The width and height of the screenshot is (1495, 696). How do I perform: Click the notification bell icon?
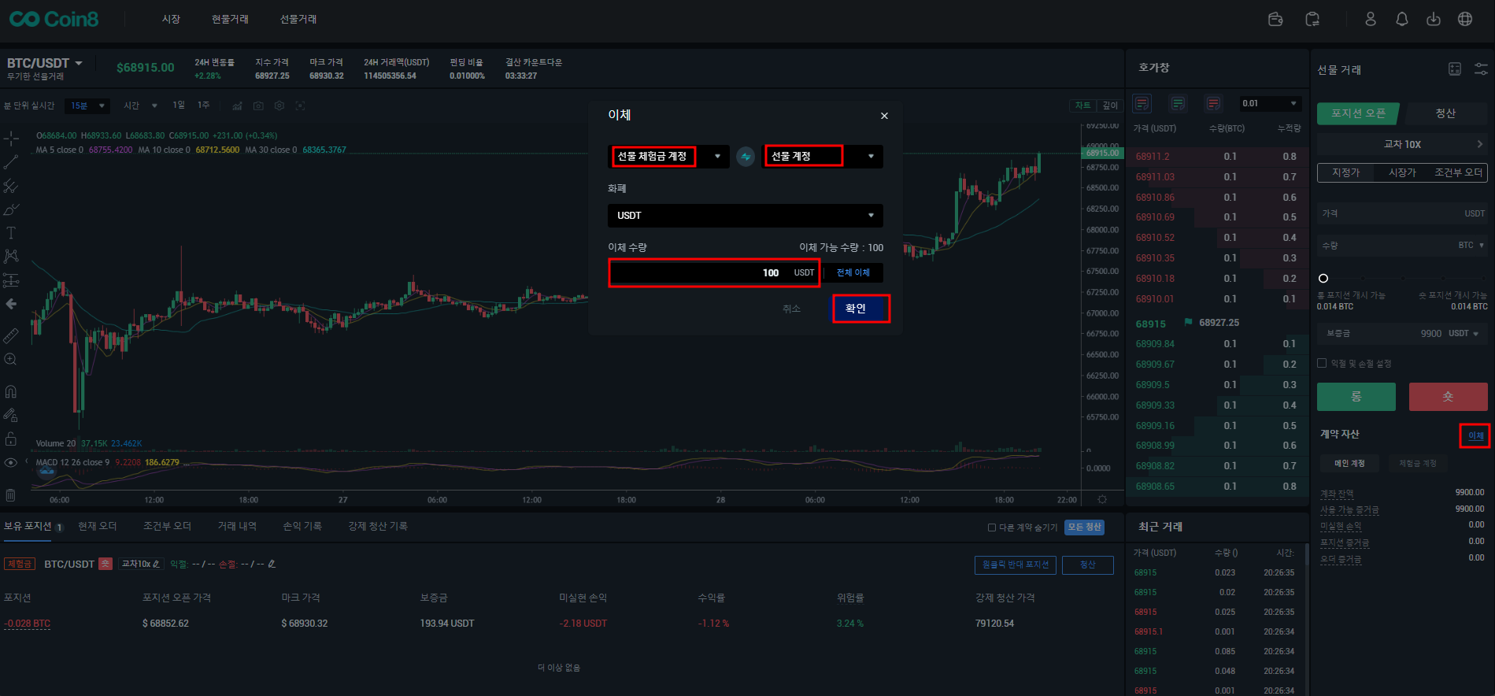pyautogui.click(x=1401, y=19)
